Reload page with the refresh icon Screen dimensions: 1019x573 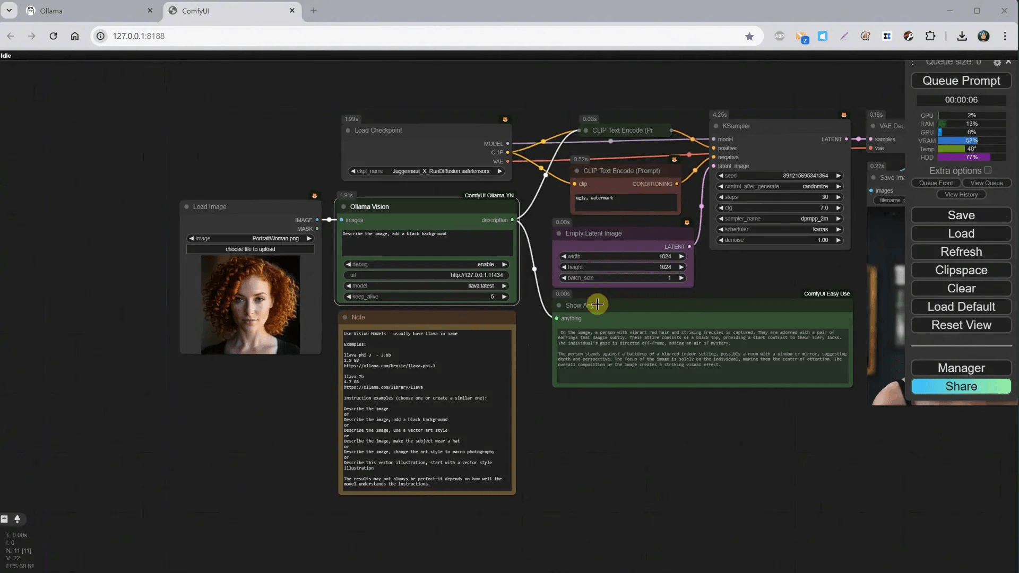click(53, 36)
